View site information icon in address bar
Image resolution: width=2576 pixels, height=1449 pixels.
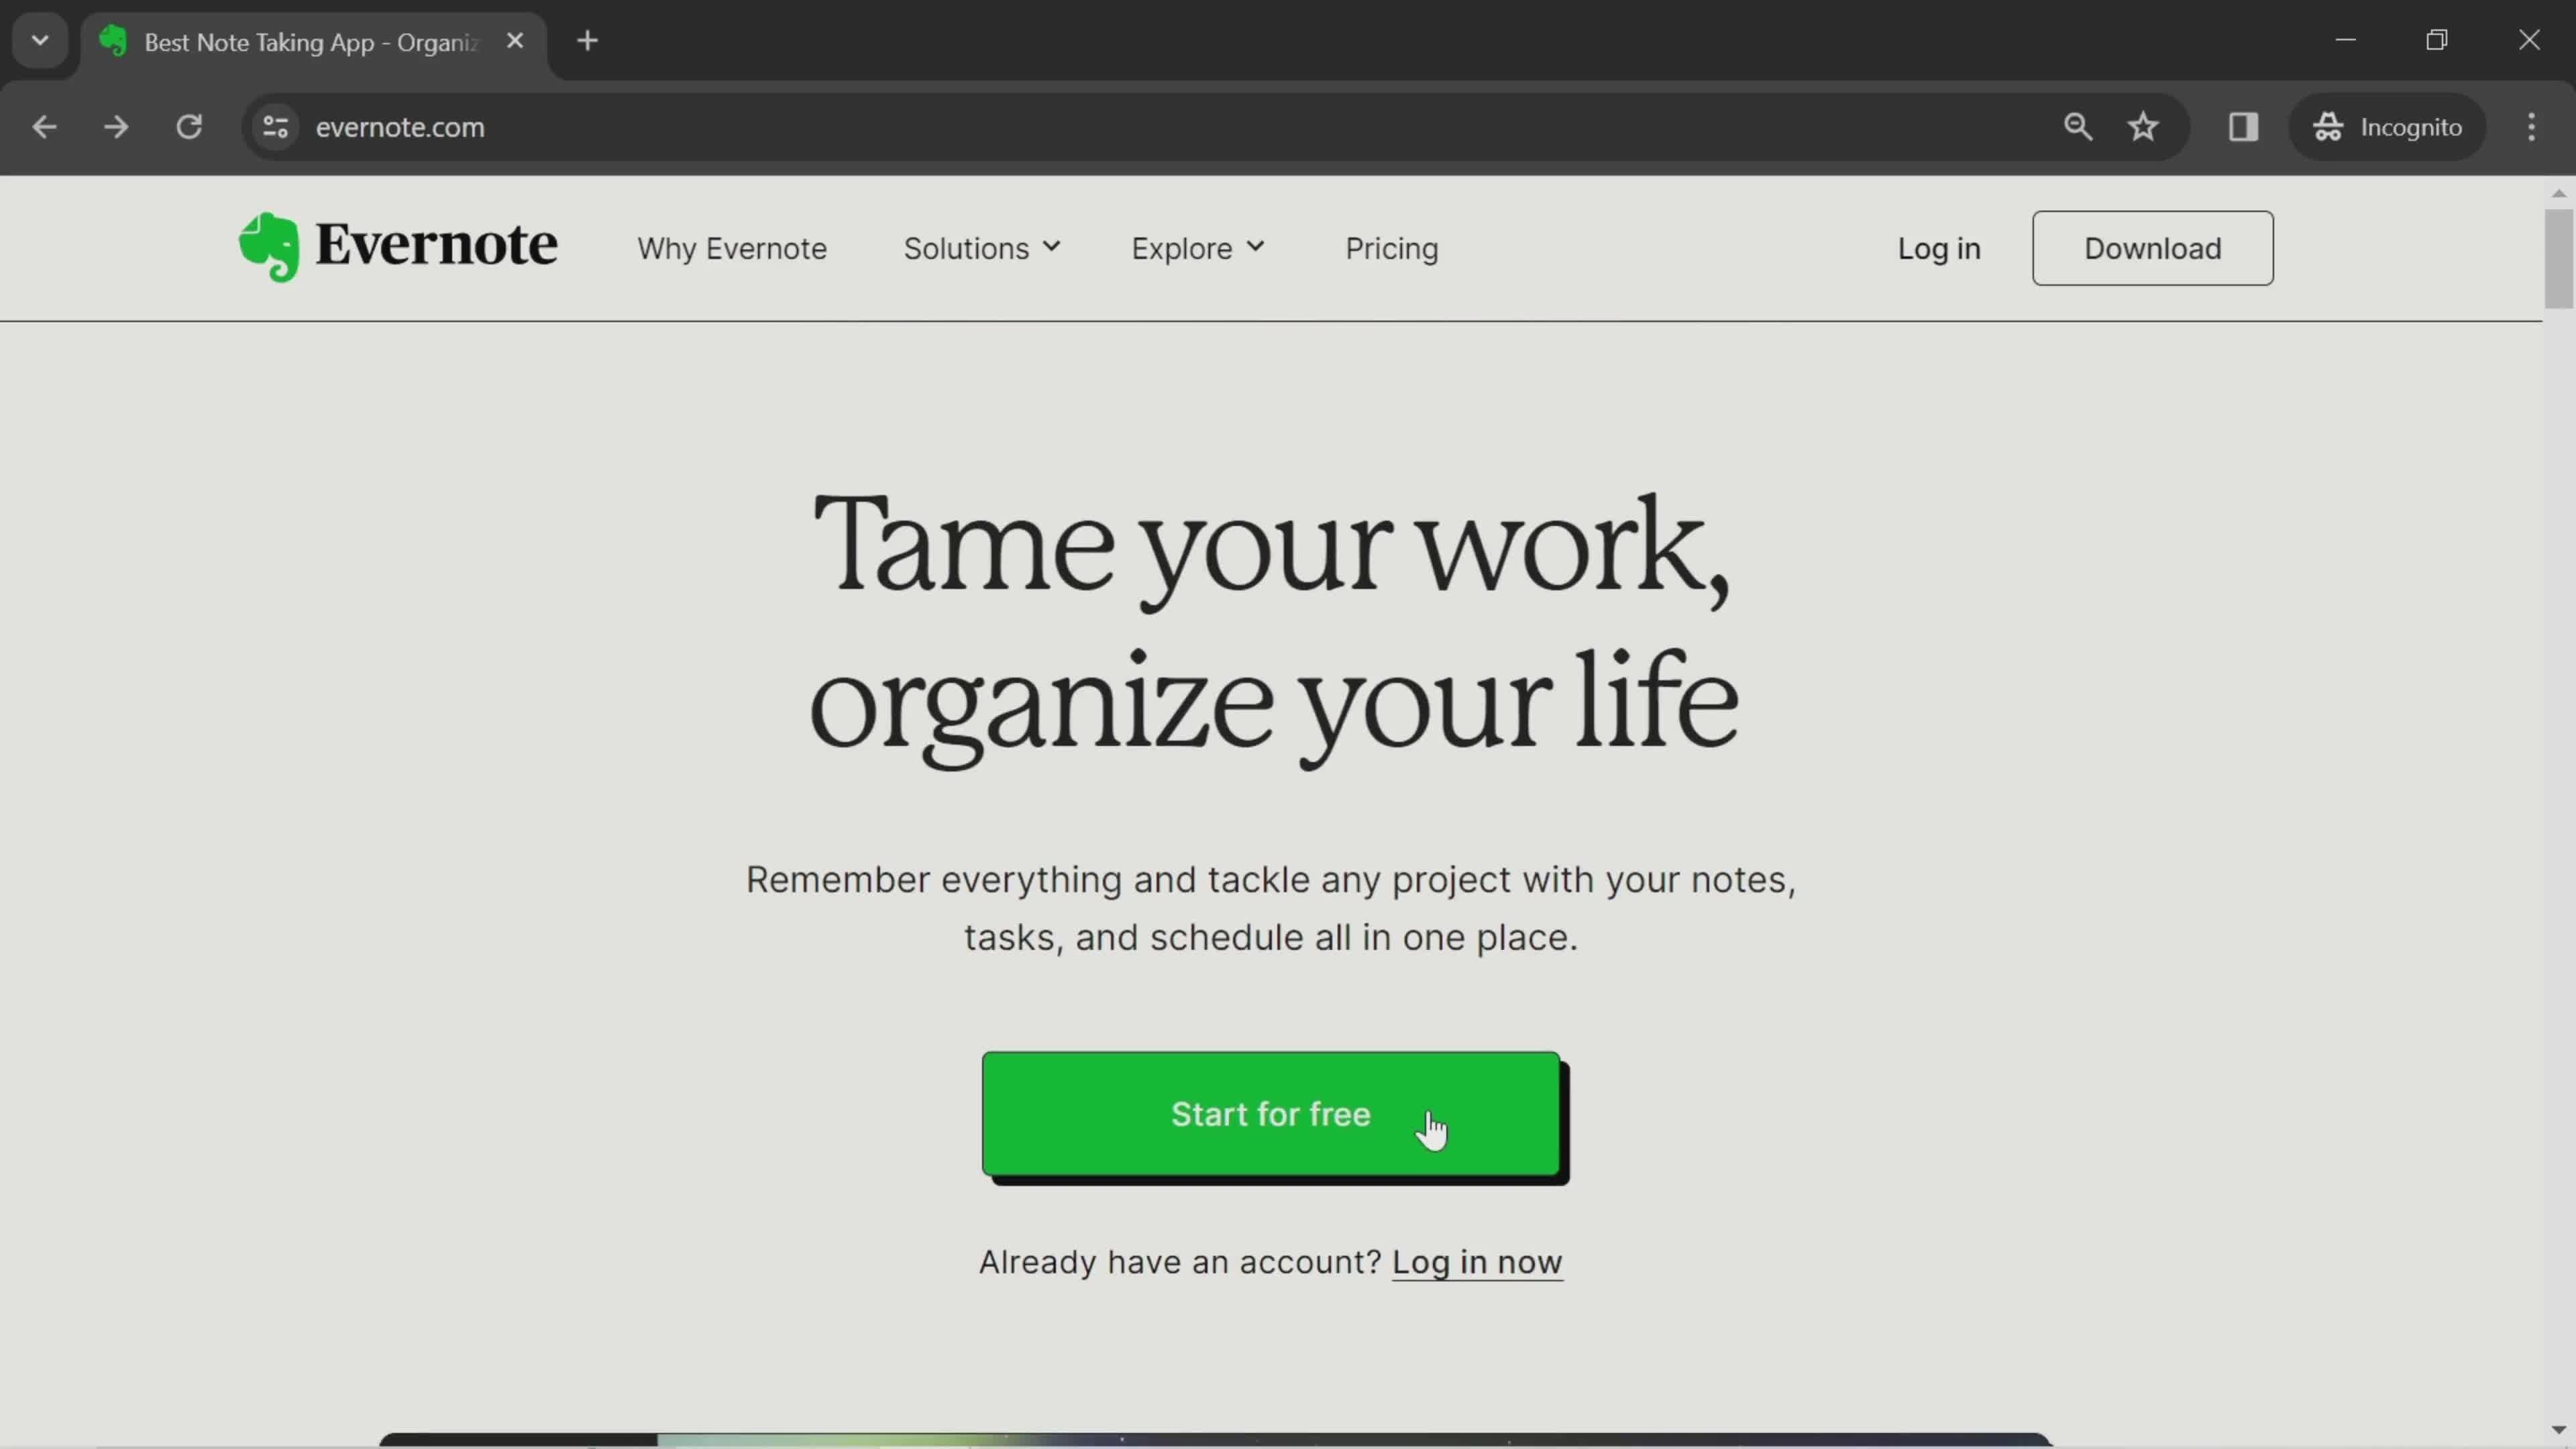click(275, 127)
